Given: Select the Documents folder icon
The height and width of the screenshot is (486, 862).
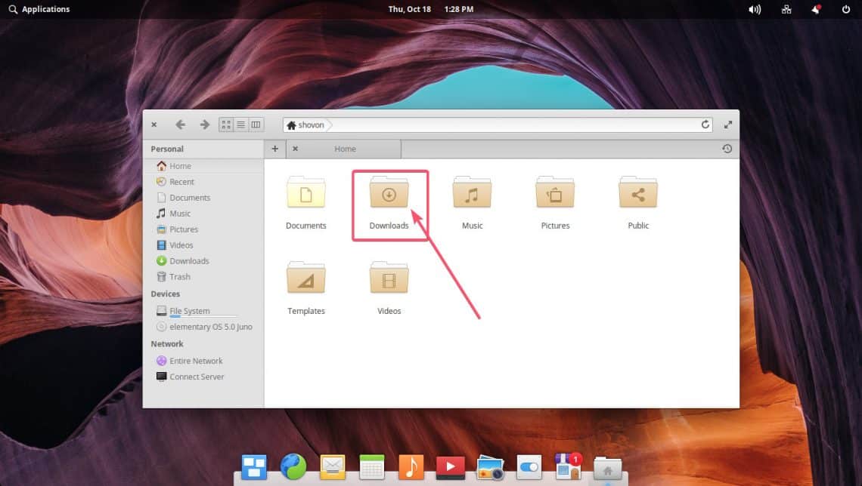Looking at the screenshot, I should pos(306,192).
